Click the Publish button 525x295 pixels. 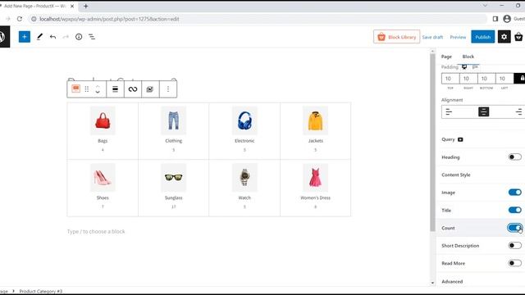(x=483, y=37)
